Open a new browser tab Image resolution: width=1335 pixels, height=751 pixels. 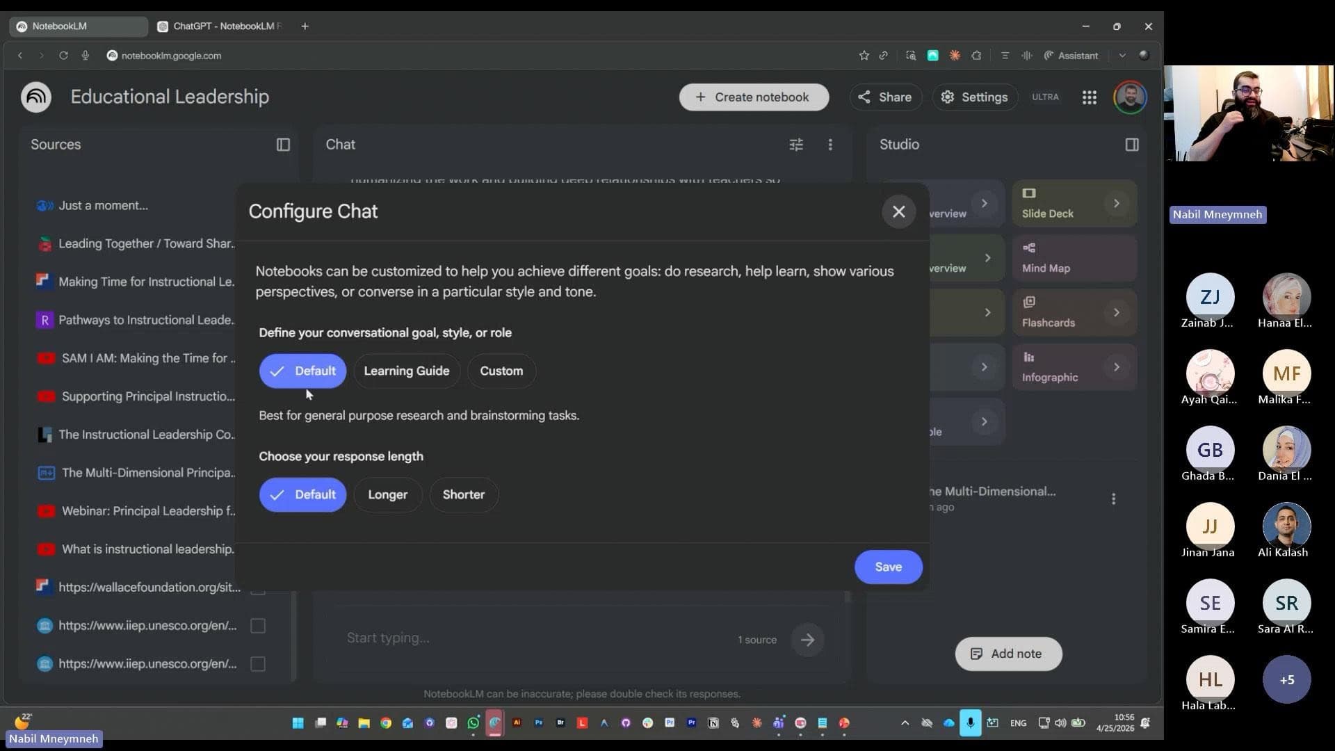point(305,26)
